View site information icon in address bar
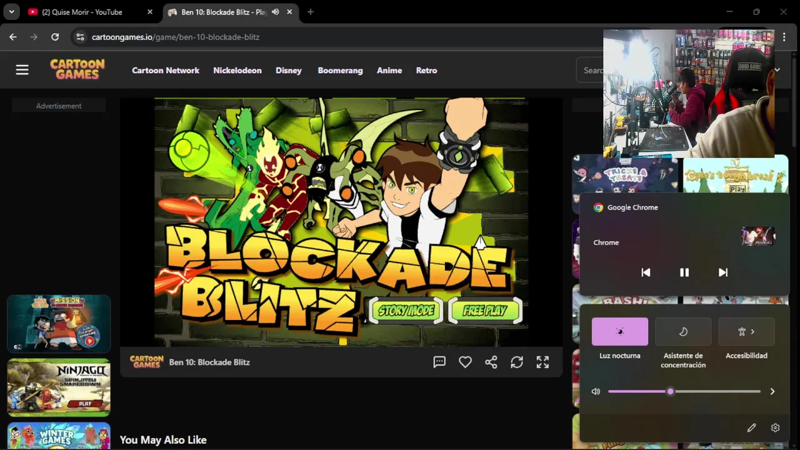Image resolution: width=800 pixels, height=450 pixels. point(80,37)
